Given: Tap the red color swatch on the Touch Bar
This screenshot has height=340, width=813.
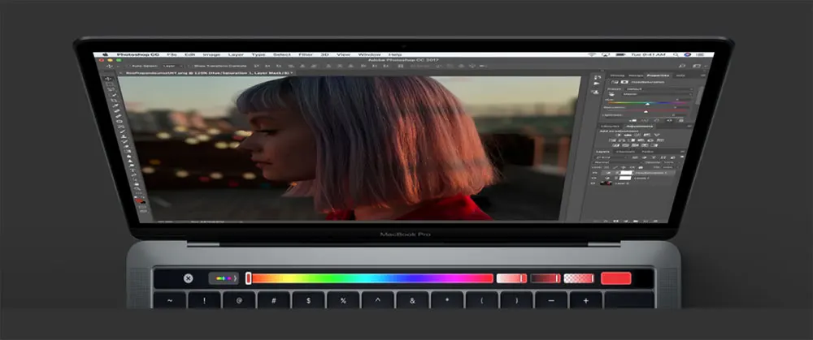Looking at the screenshot, I should point(616,278).
